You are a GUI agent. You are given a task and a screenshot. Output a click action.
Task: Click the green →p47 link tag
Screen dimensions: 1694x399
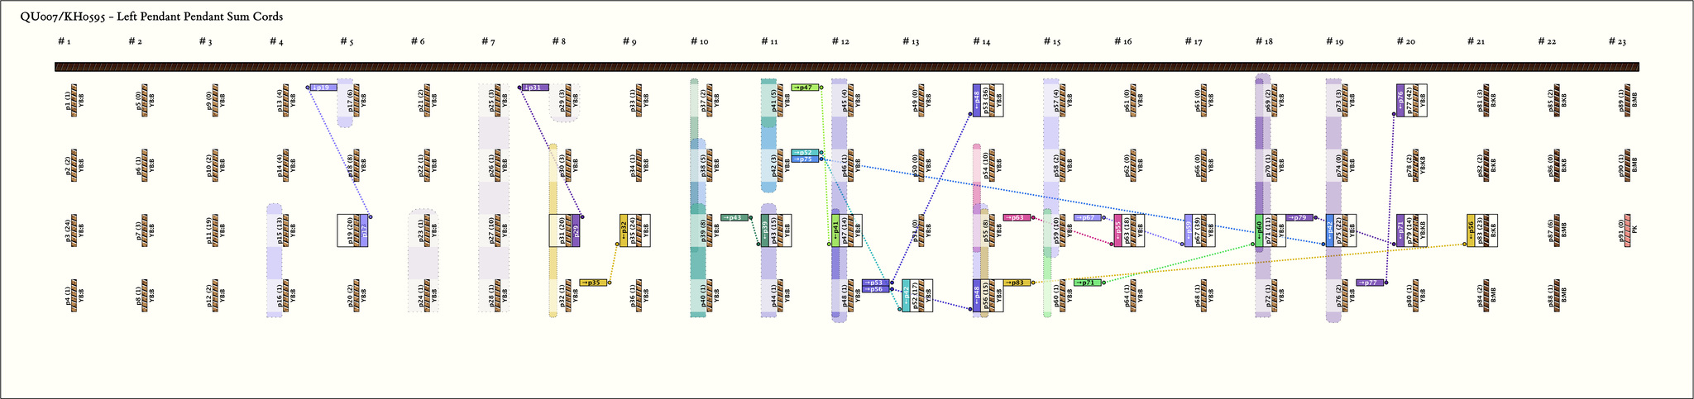click(805, 87)
